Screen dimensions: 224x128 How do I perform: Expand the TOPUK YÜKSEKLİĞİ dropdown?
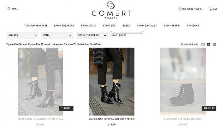92,35
